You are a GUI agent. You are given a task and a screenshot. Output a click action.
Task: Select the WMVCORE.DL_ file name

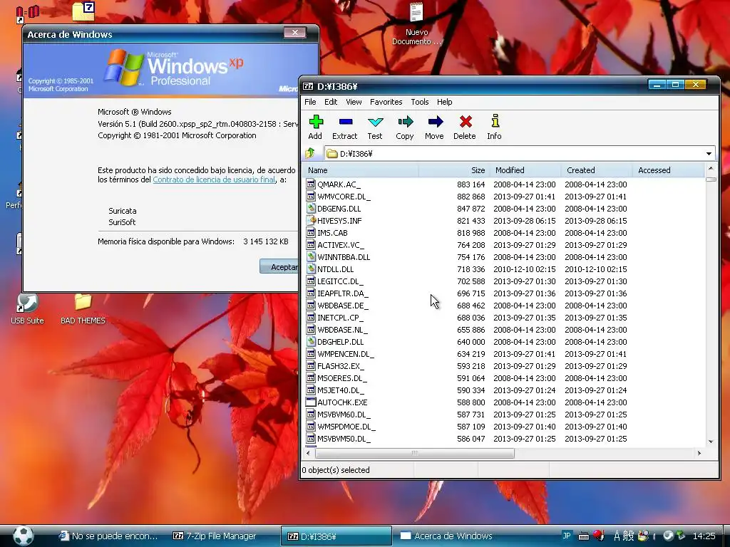click(x=344, y=197)
